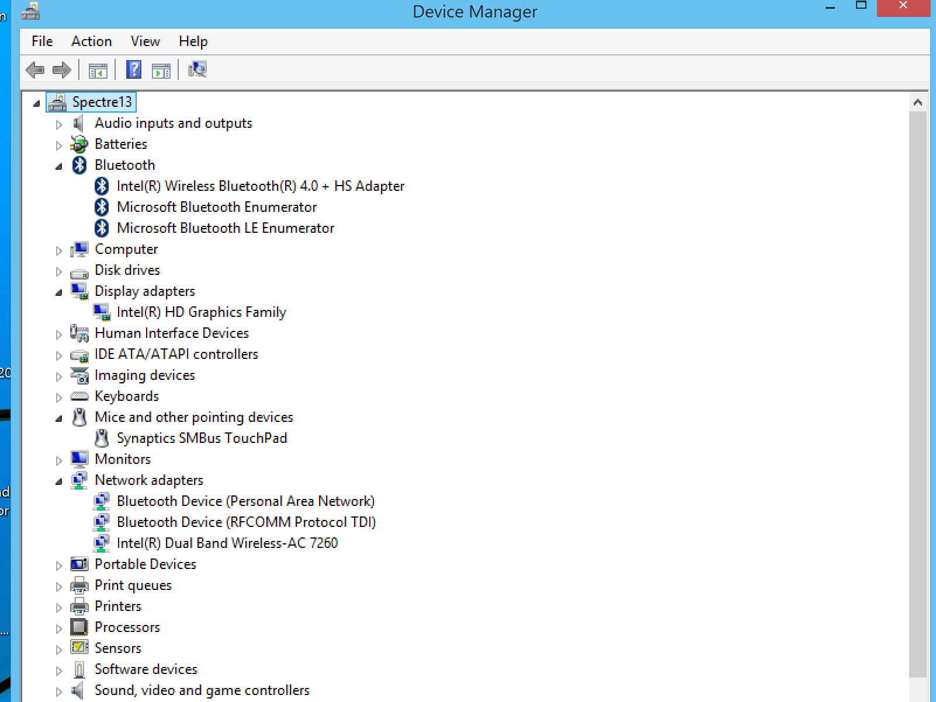The image size is (936, 702).
Task: Click the Forward arrow toolbar button
Action: [x=62, y=70]
